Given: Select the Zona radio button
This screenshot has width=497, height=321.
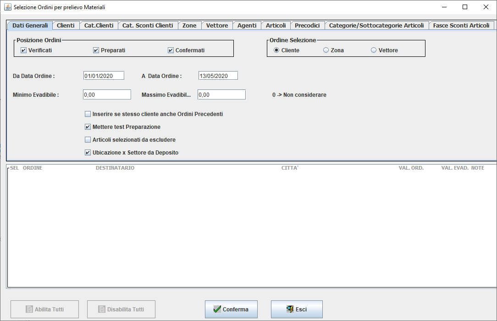Looking at the screenshot, I should (x=326, y=50).
